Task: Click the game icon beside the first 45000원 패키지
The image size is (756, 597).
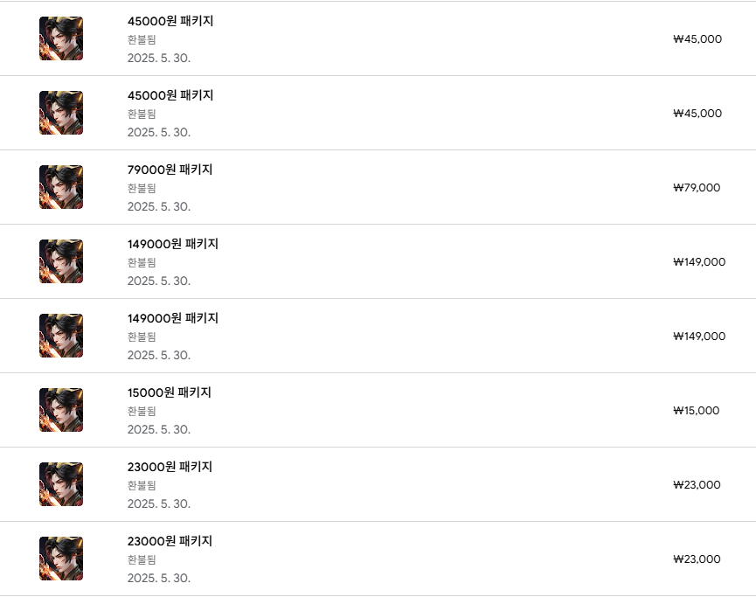Action: 61,38
